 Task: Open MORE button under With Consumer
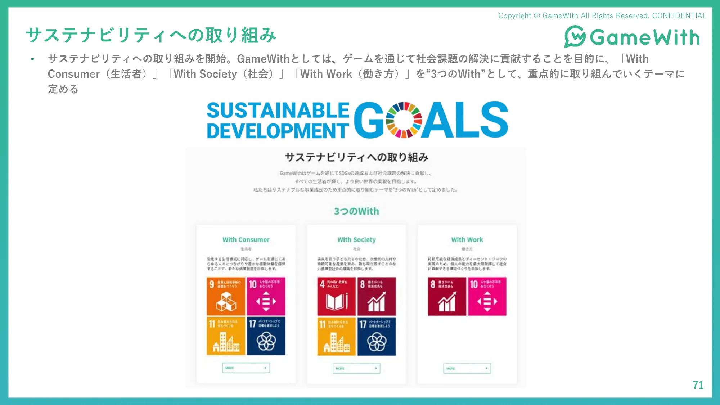pos(246,368)
